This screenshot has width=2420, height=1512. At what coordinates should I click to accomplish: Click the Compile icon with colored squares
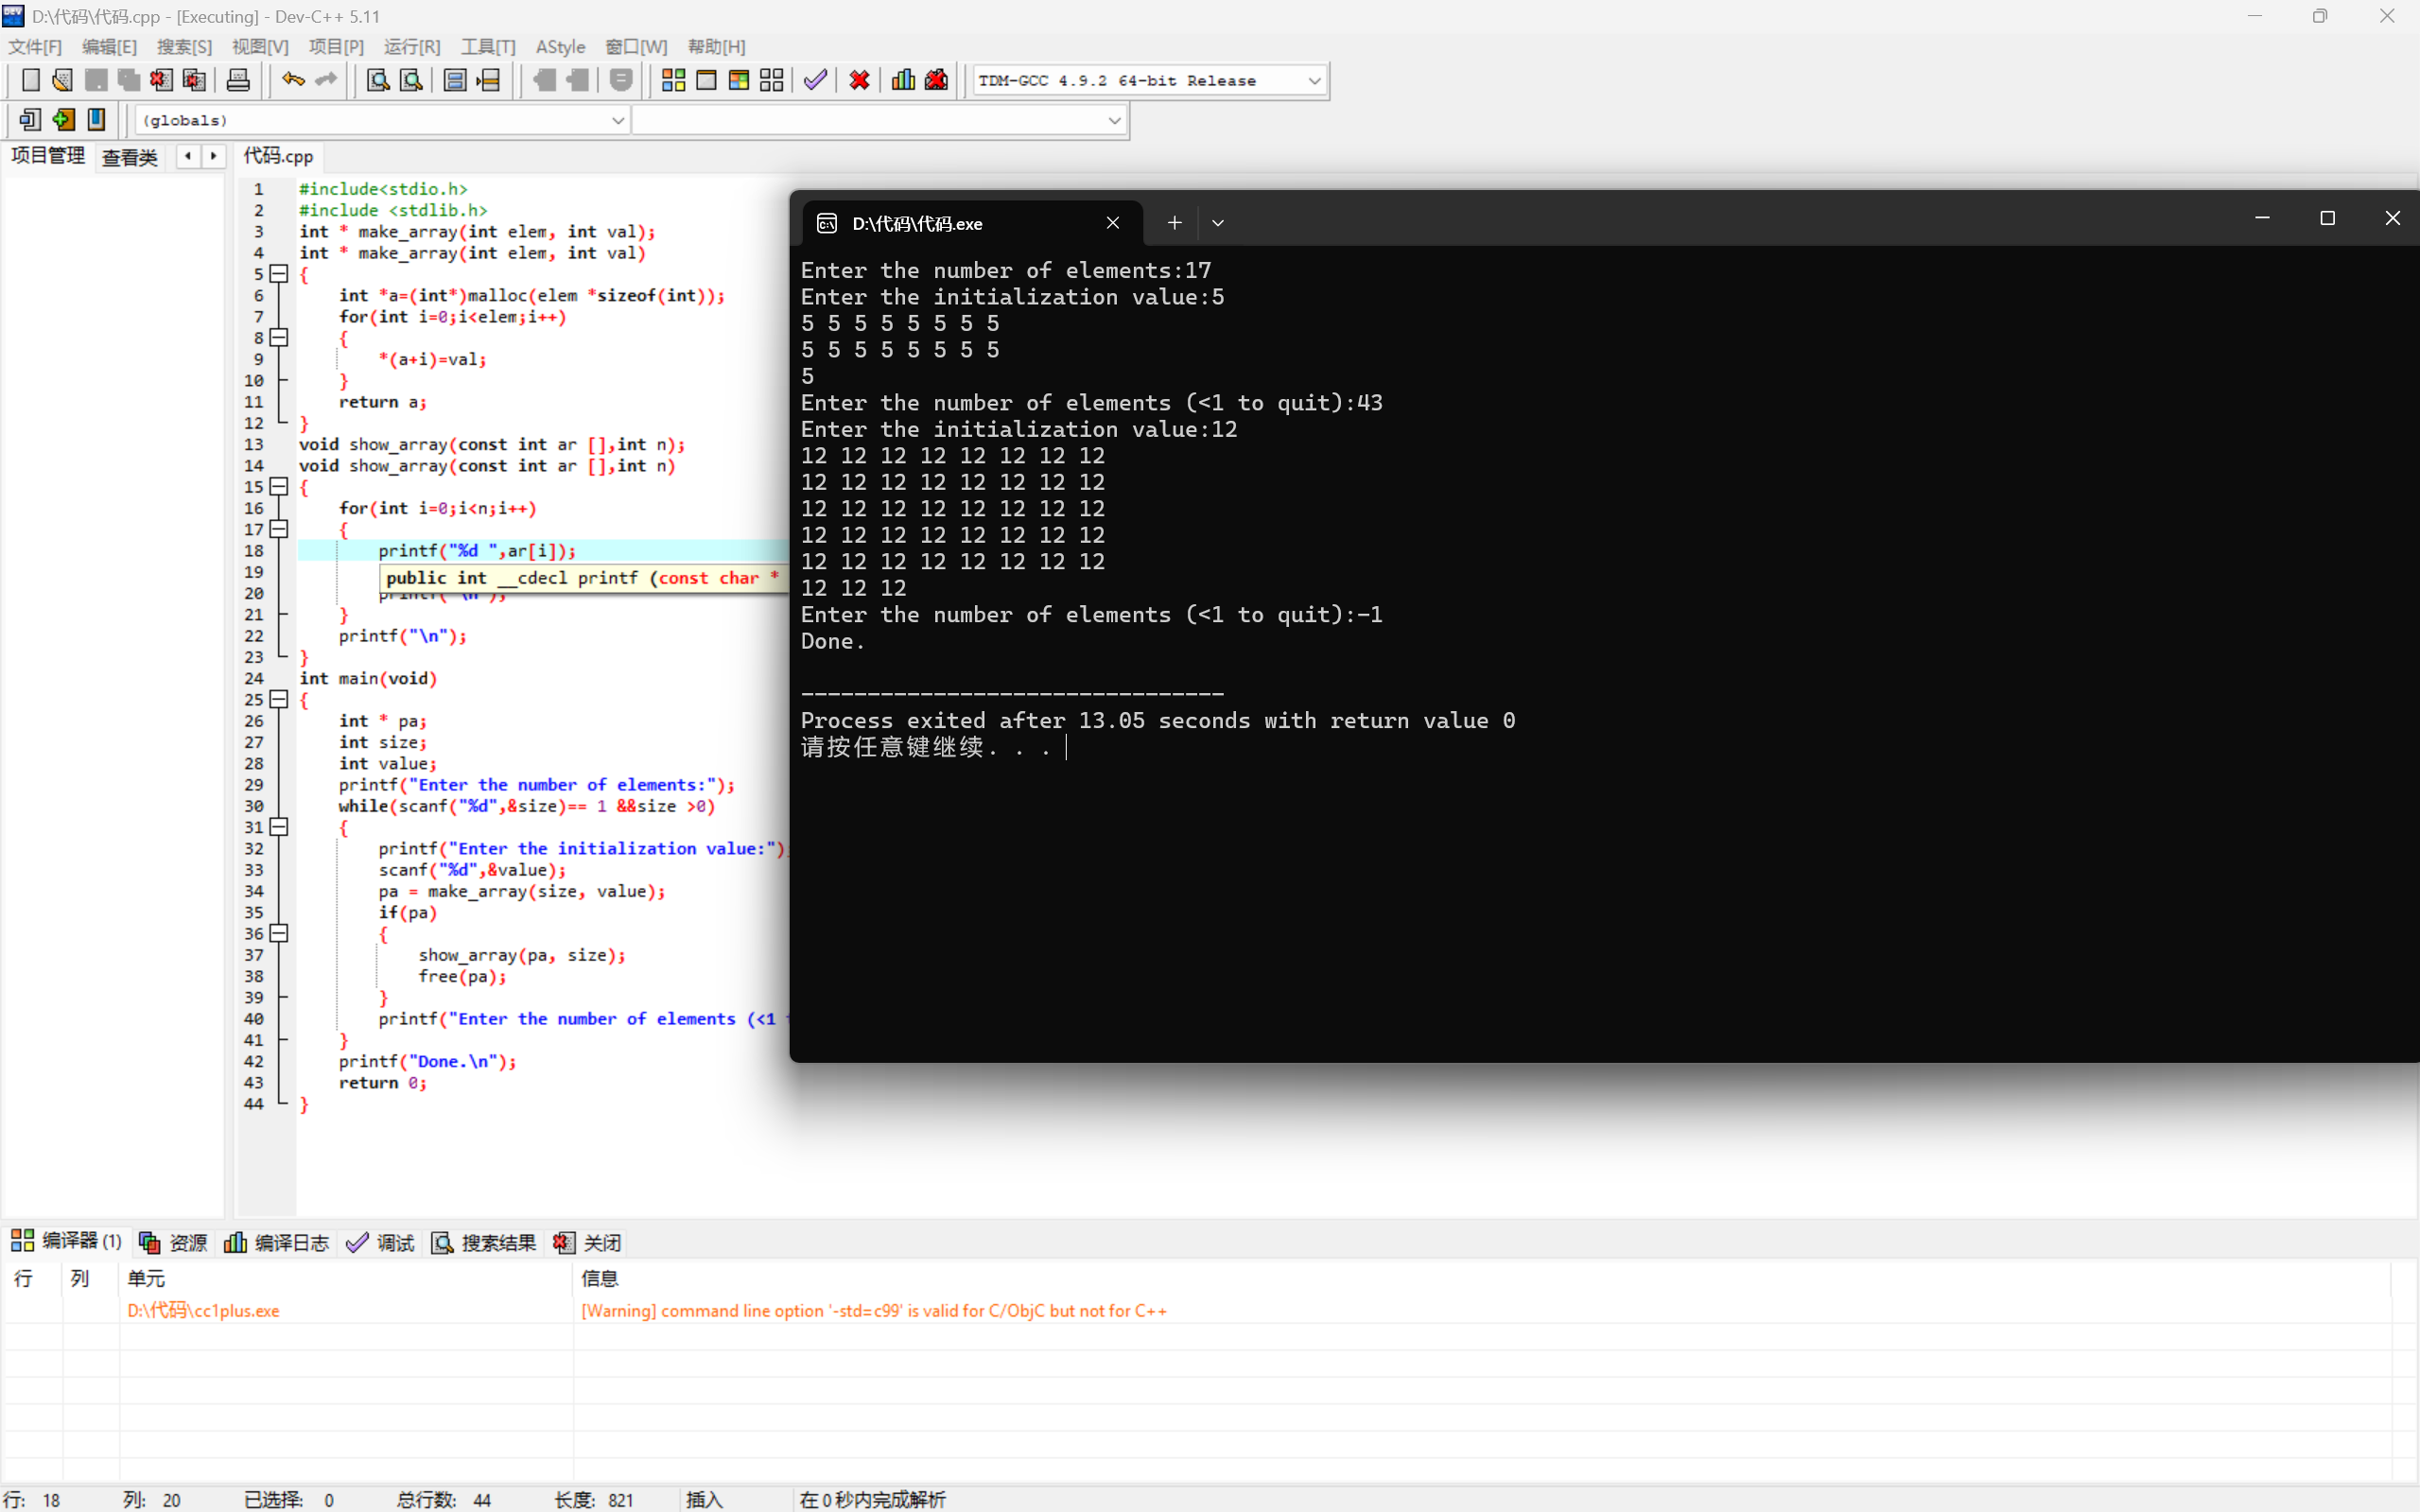673,80
